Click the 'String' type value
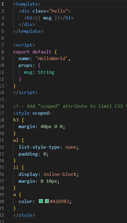Screen dimensions: 127x223 click(46, 72)
